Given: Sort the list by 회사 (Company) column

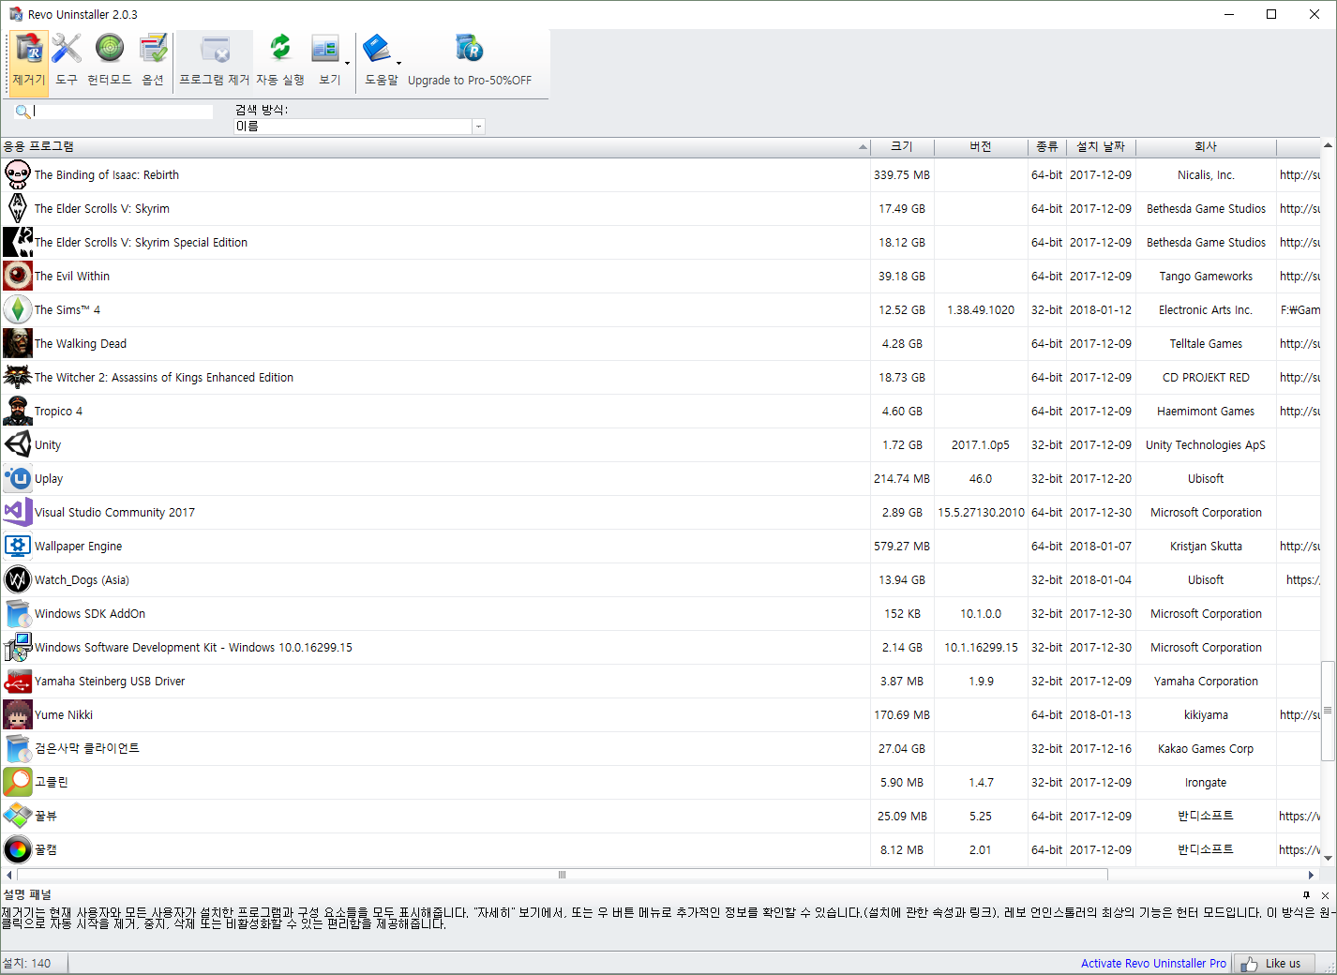Looking at the screenshot, I should tap(1206, 146).
